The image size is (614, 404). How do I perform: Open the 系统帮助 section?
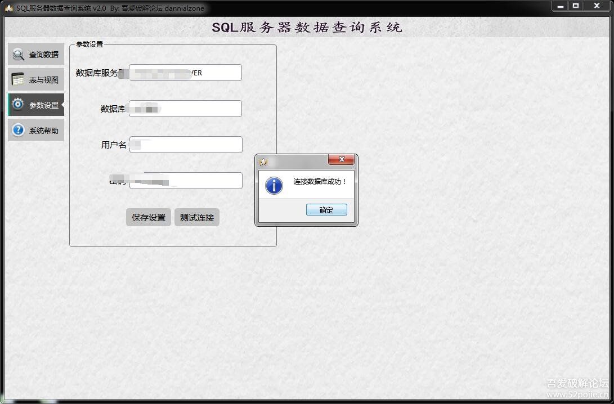(36, 130)
